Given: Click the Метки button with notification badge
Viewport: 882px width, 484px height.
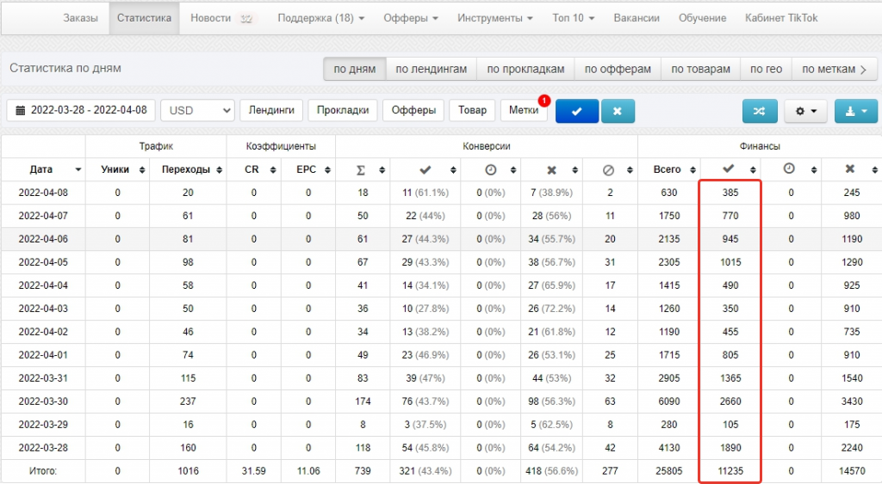Looking at the screenshot, I should click(524, 110).
